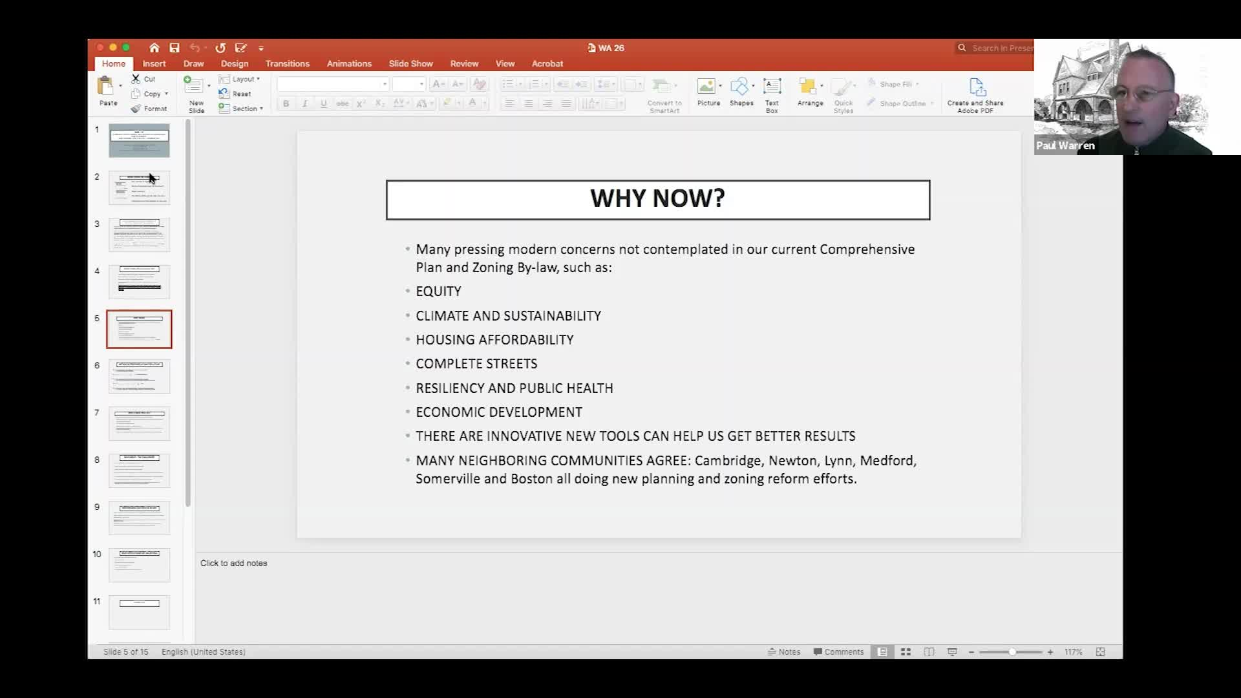
Task: Switch to Slide Sorter view icon
Action: [906, 652]
